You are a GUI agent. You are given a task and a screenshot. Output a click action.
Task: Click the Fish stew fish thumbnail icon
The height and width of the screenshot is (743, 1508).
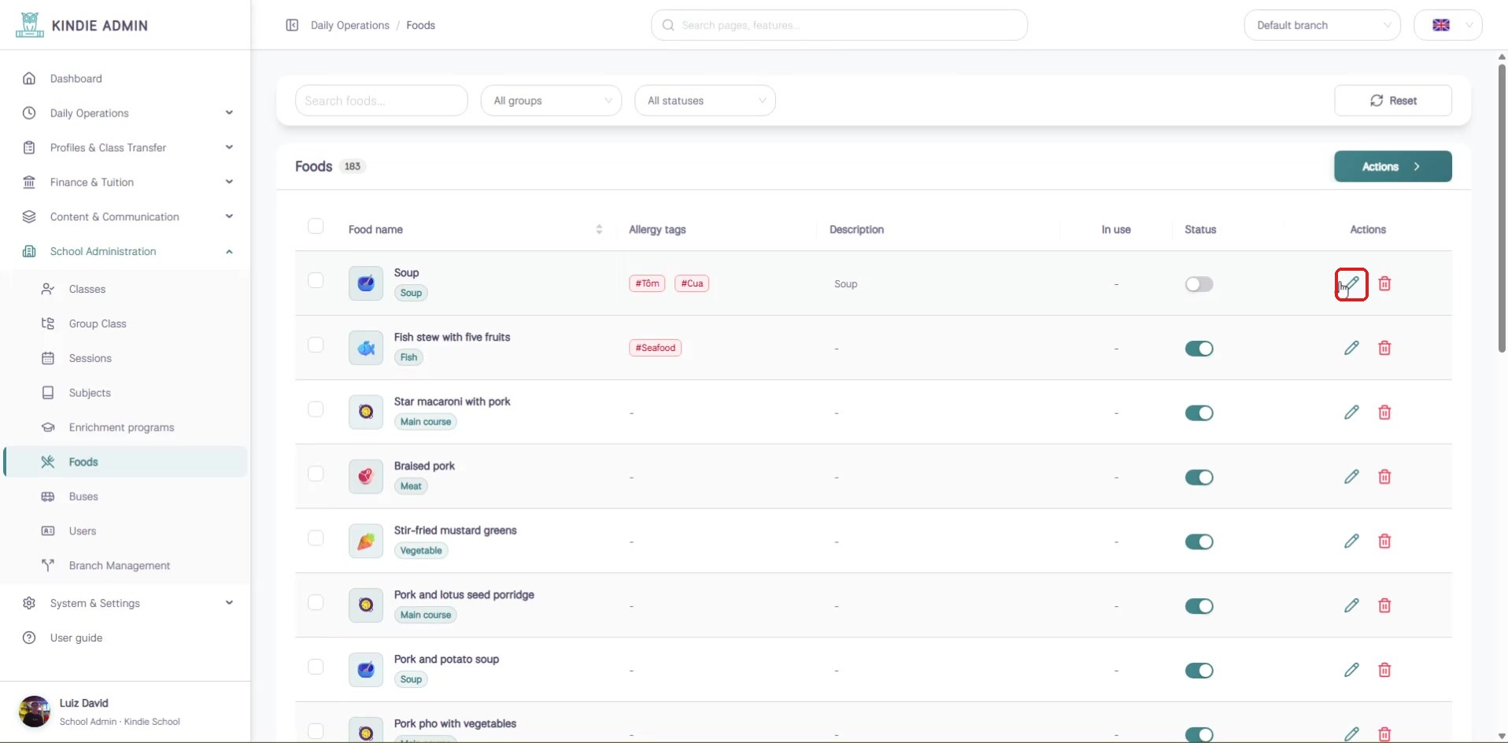pos(366,348)
